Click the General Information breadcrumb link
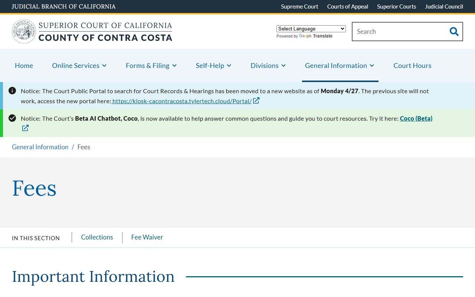The width and height of the screenshot is (475, 297). (x=40, y=147)
